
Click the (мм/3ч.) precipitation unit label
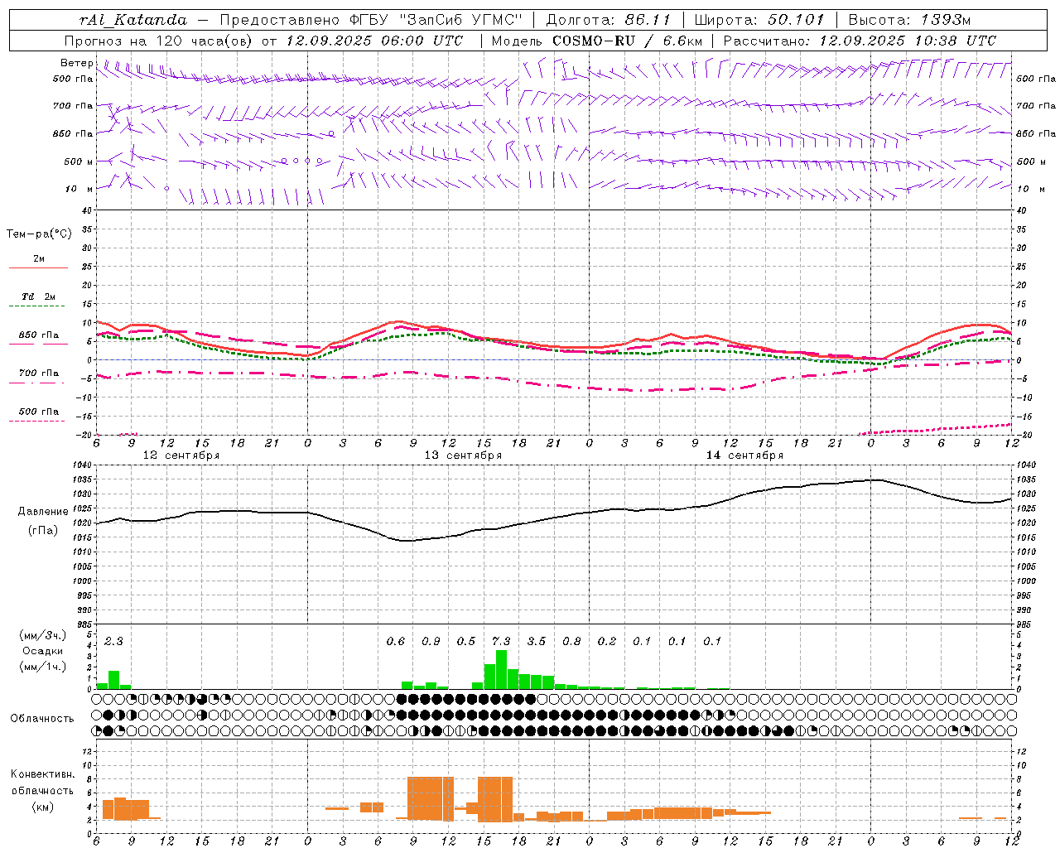[42, 635]
